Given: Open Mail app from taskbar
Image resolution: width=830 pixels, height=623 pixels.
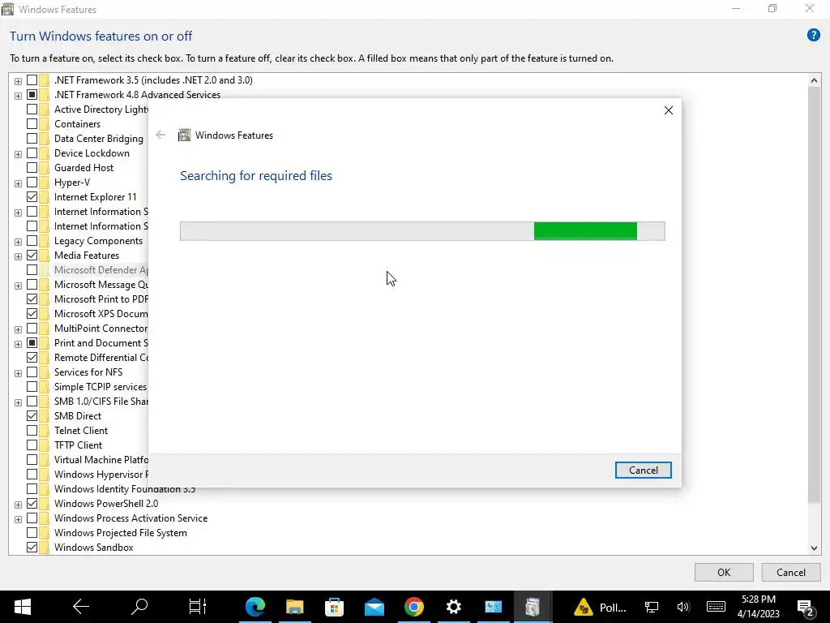Looking at the screenshot, I should click(374, 607).
